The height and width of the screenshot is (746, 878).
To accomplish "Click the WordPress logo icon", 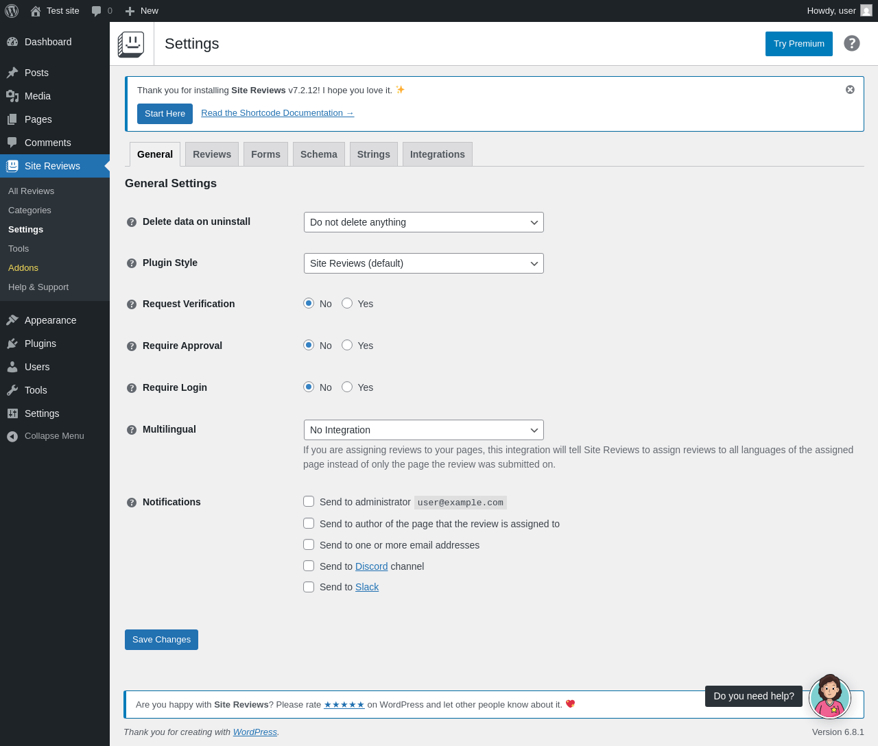I will (x=12, y=11).
